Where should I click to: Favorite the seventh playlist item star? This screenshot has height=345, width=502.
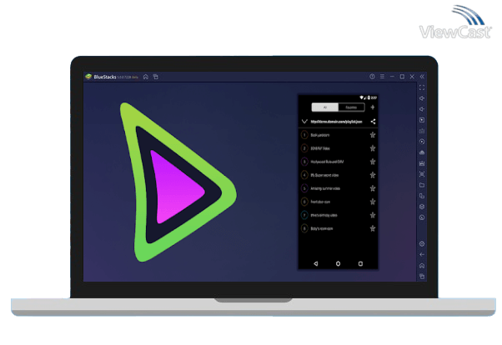373,215
